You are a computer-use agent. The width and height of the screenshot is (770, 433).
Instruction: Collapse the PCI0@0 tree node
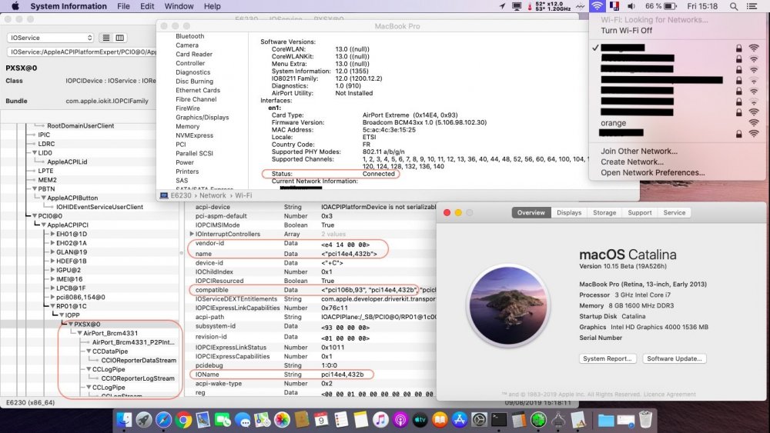(33, 216)
